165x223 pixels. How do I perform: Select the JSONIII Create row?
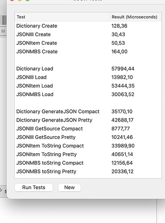pyautogui.click(x=88, y=34)
